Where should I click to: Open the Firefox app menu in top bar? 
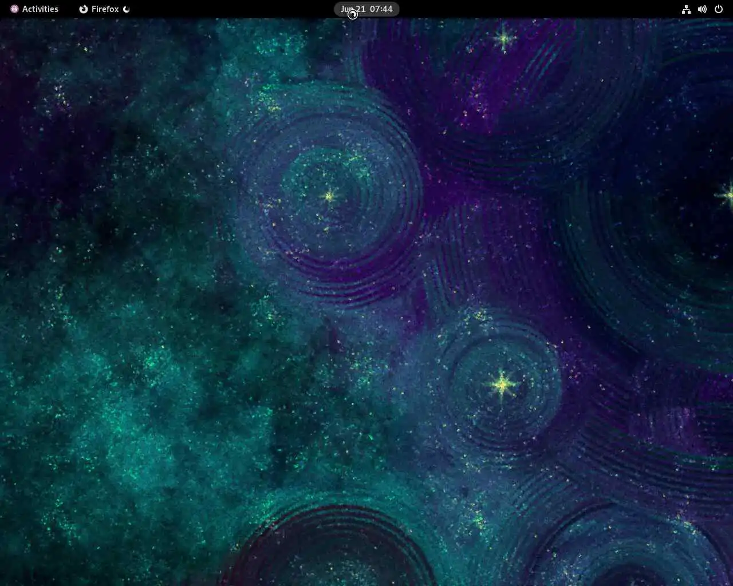coord(104,9)
